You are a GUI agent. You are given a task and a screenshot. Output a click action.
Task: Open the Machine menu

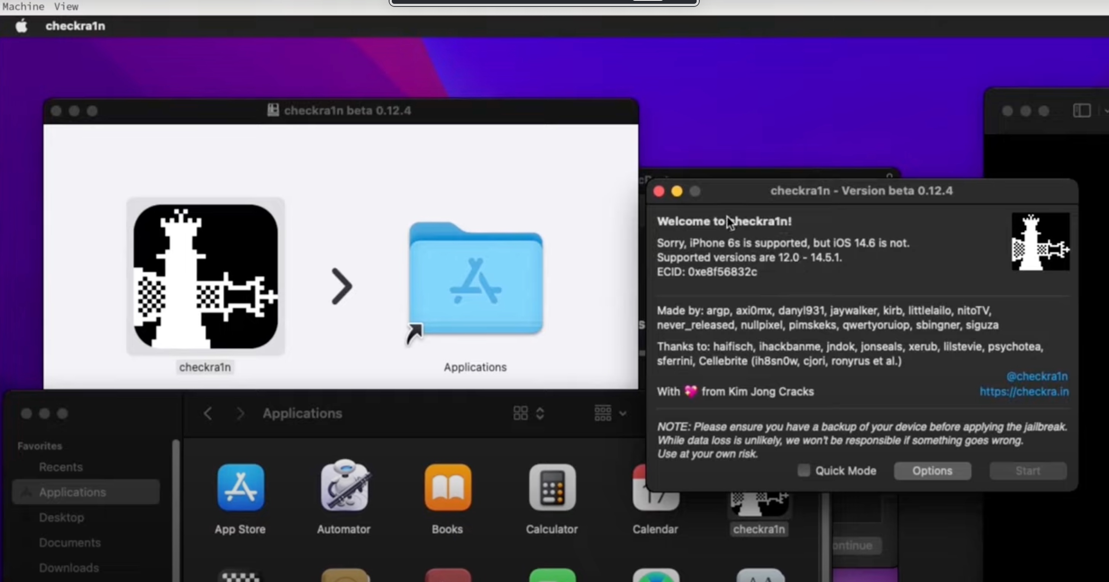point(24,6)
